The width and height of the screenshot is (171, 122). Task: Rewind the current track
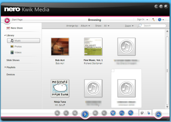point(75,113)
